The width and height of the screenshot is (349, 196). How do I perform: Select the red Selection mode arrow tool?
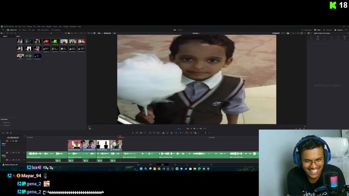[x=133, y=133]
